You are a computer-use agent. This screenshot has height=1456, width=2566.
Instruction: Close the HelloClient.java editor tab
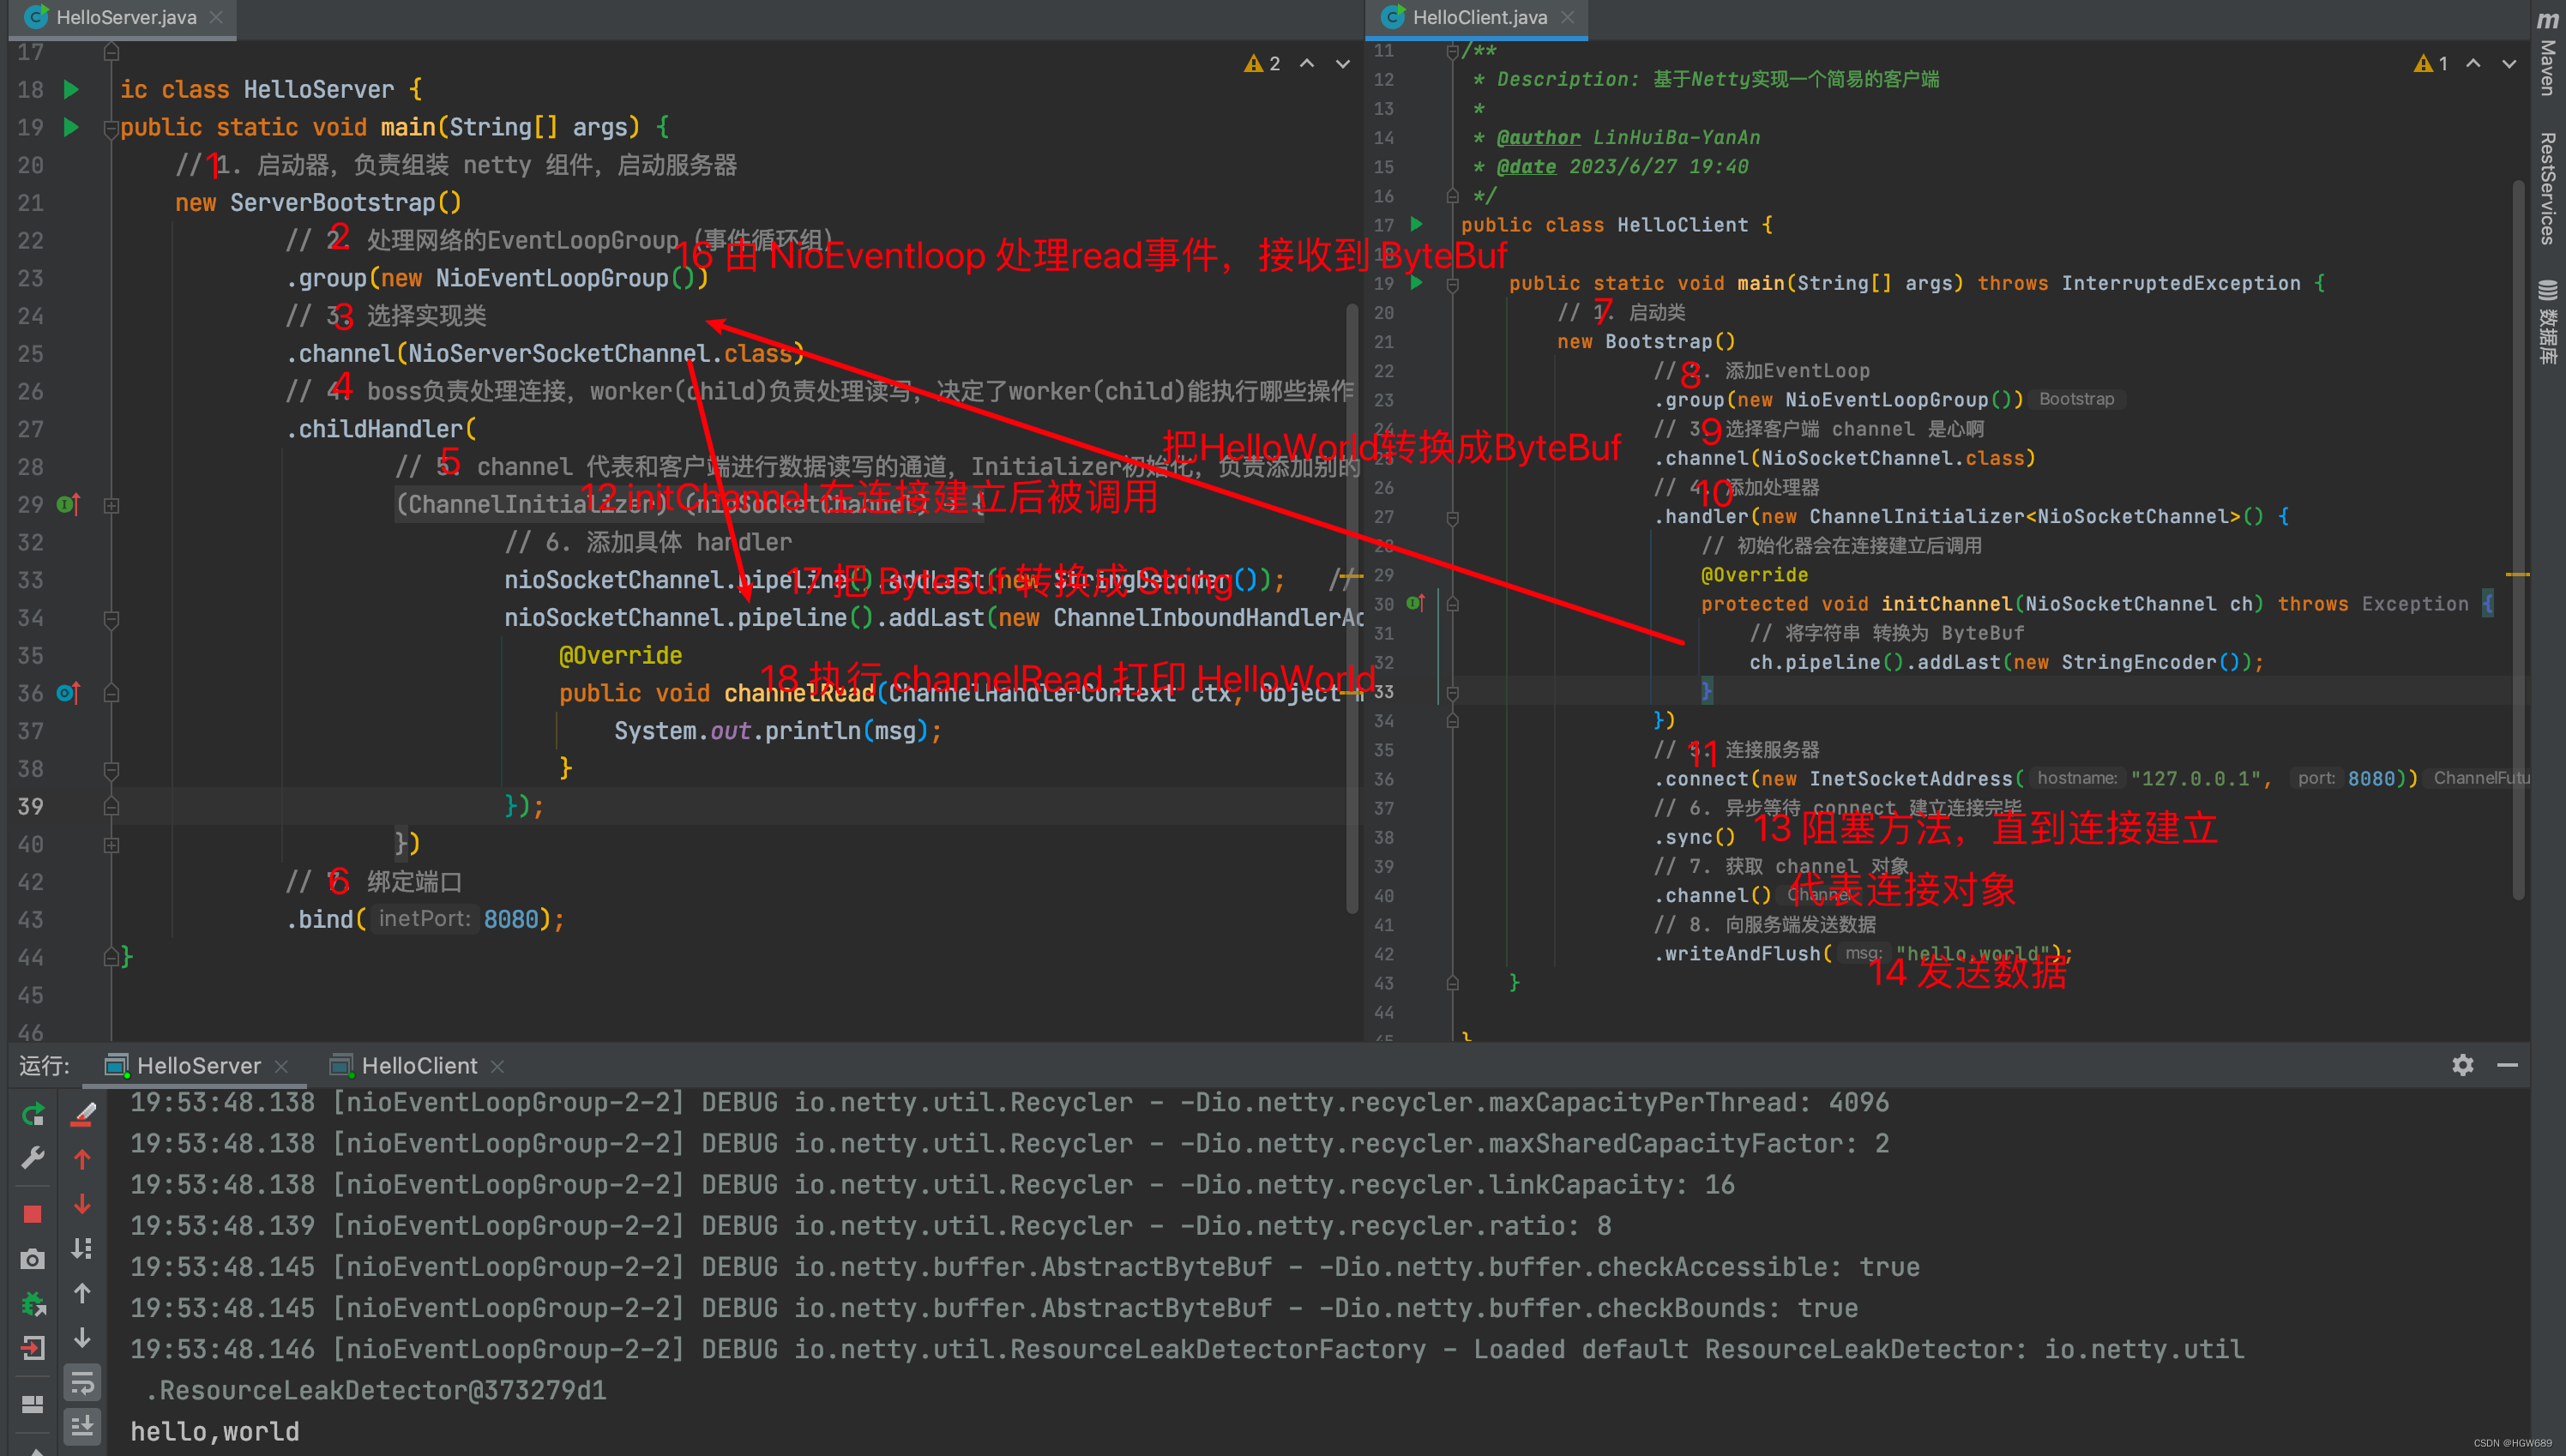[1568, 17]
